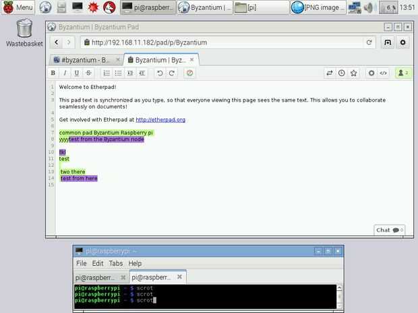This screenshot has height=313, width=418.
Task: Switch to [pi] folder taskbar window
Action: 262,7
